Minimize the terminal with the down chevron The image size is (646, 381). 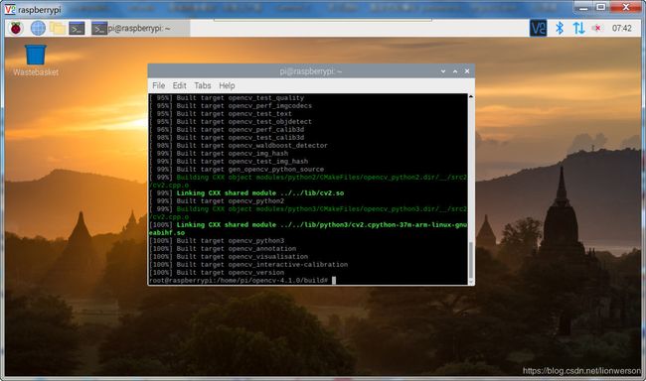[x=443, y=71]
